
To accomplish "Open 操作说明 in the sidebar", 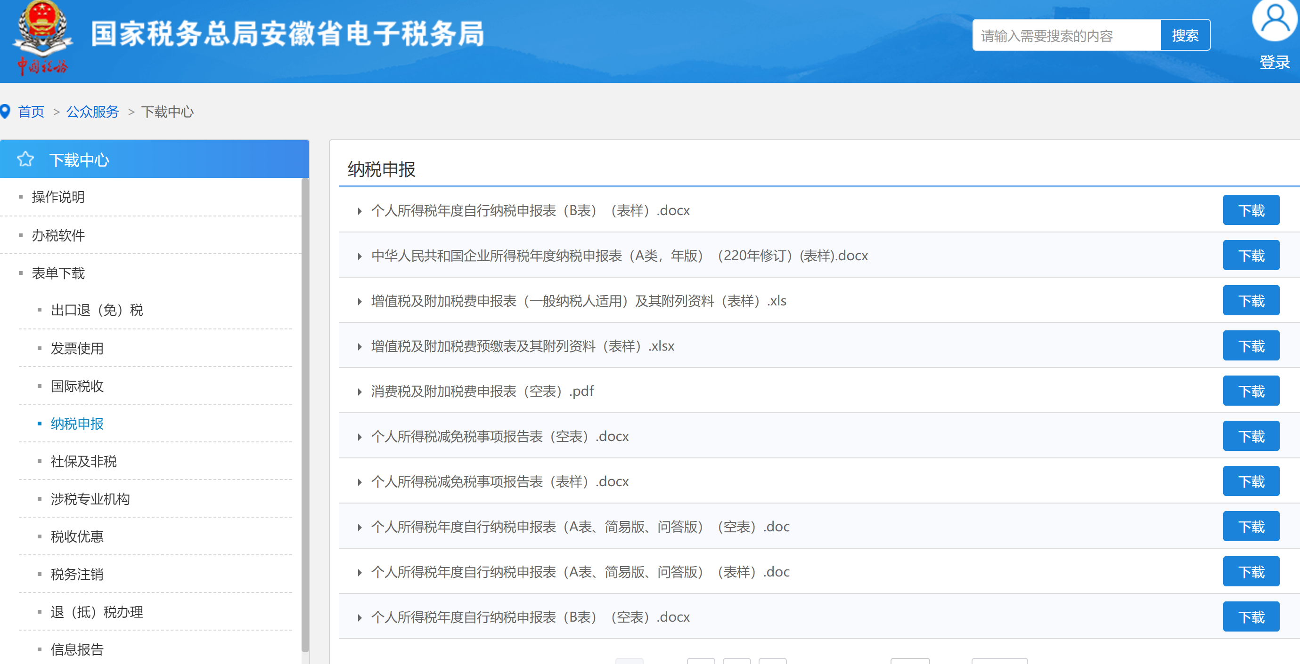I will [x=58, y=197].
